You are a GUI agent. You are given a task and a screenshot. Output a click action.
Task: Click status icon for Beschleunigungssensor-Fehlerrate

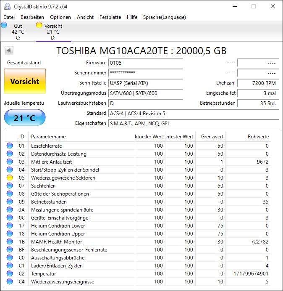coord(10,249)
